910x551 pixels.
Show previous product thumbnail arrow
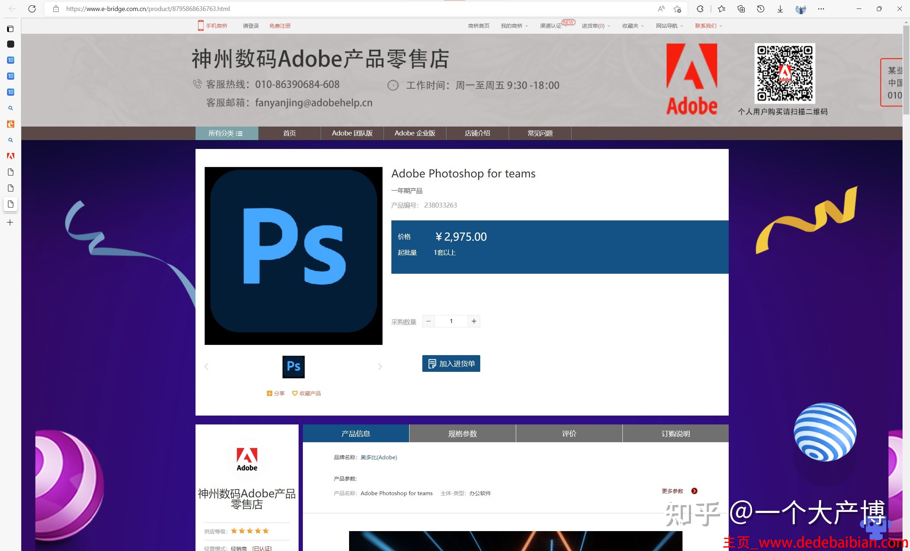point(207,367)
